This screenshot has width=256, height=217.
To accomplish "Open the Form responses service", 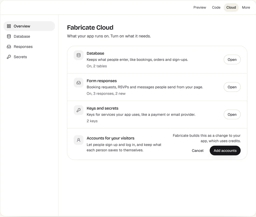I will pos(232,87).
